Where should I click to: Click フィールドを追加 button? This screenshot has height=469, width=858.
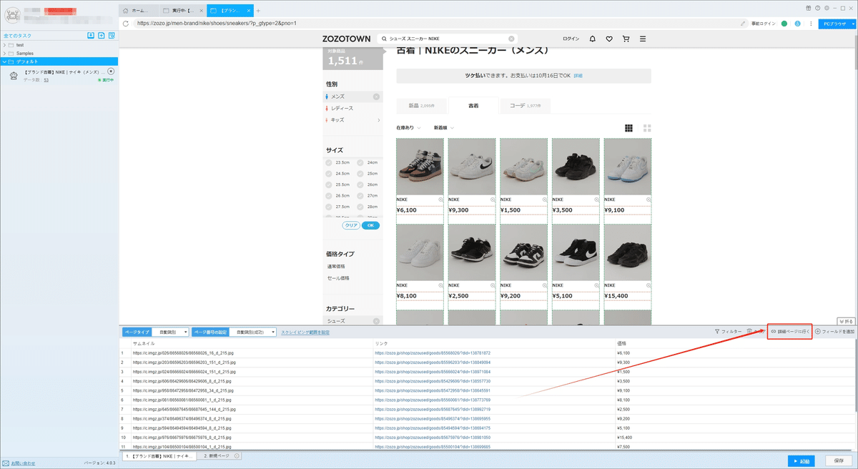835,332
